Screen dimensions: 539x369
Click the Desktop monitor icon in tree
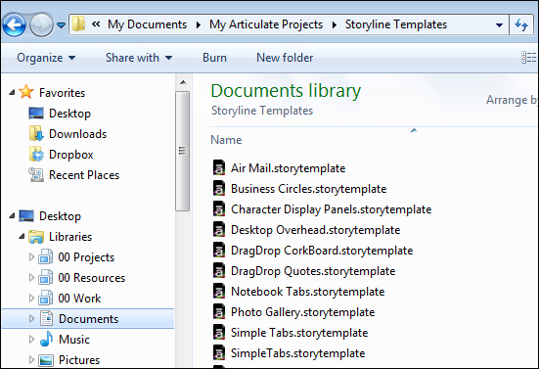tap(26, 216)
